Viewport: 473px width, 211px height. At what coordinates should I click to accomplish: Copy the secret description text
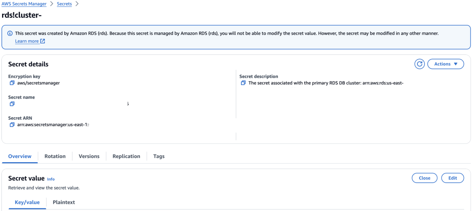tap(243, 83)
